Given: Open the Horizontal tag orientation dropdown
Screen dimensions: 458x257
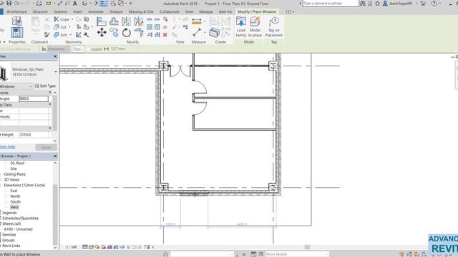Looking at the screenshot, I should (59, 49).
